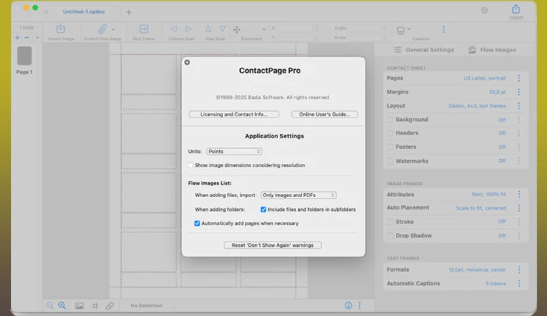Screen dimensions: 547x316
Task: Click the left Column Span arrow
Action: [173, 29]
